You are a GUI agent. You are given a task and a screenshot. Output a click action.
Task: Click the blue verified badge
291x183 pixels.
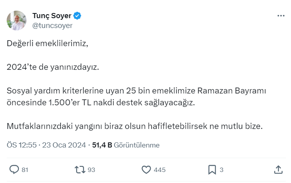(78, 16)
